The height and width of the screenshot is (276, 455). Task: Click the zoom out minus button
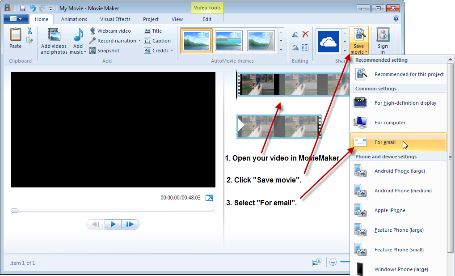click(333, 262)
